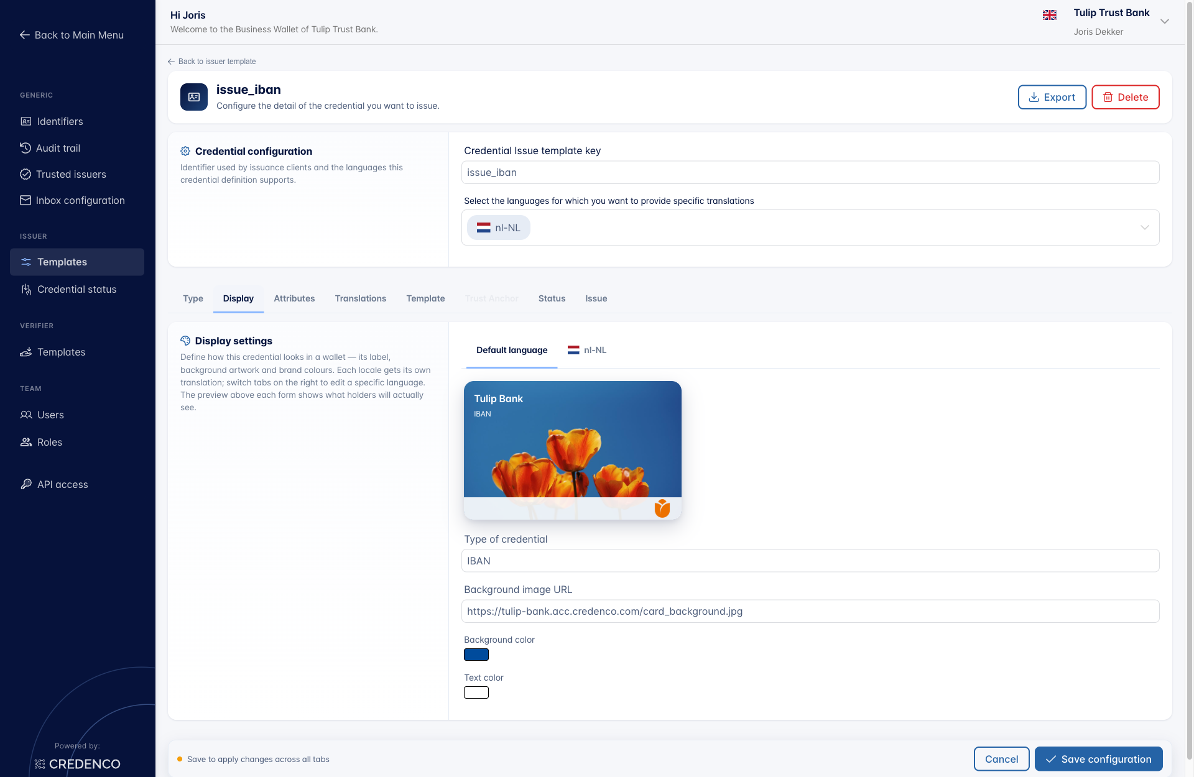
Task: Click the Audit trail history icon
Action: pyautogui.click(x=25, y=148)
